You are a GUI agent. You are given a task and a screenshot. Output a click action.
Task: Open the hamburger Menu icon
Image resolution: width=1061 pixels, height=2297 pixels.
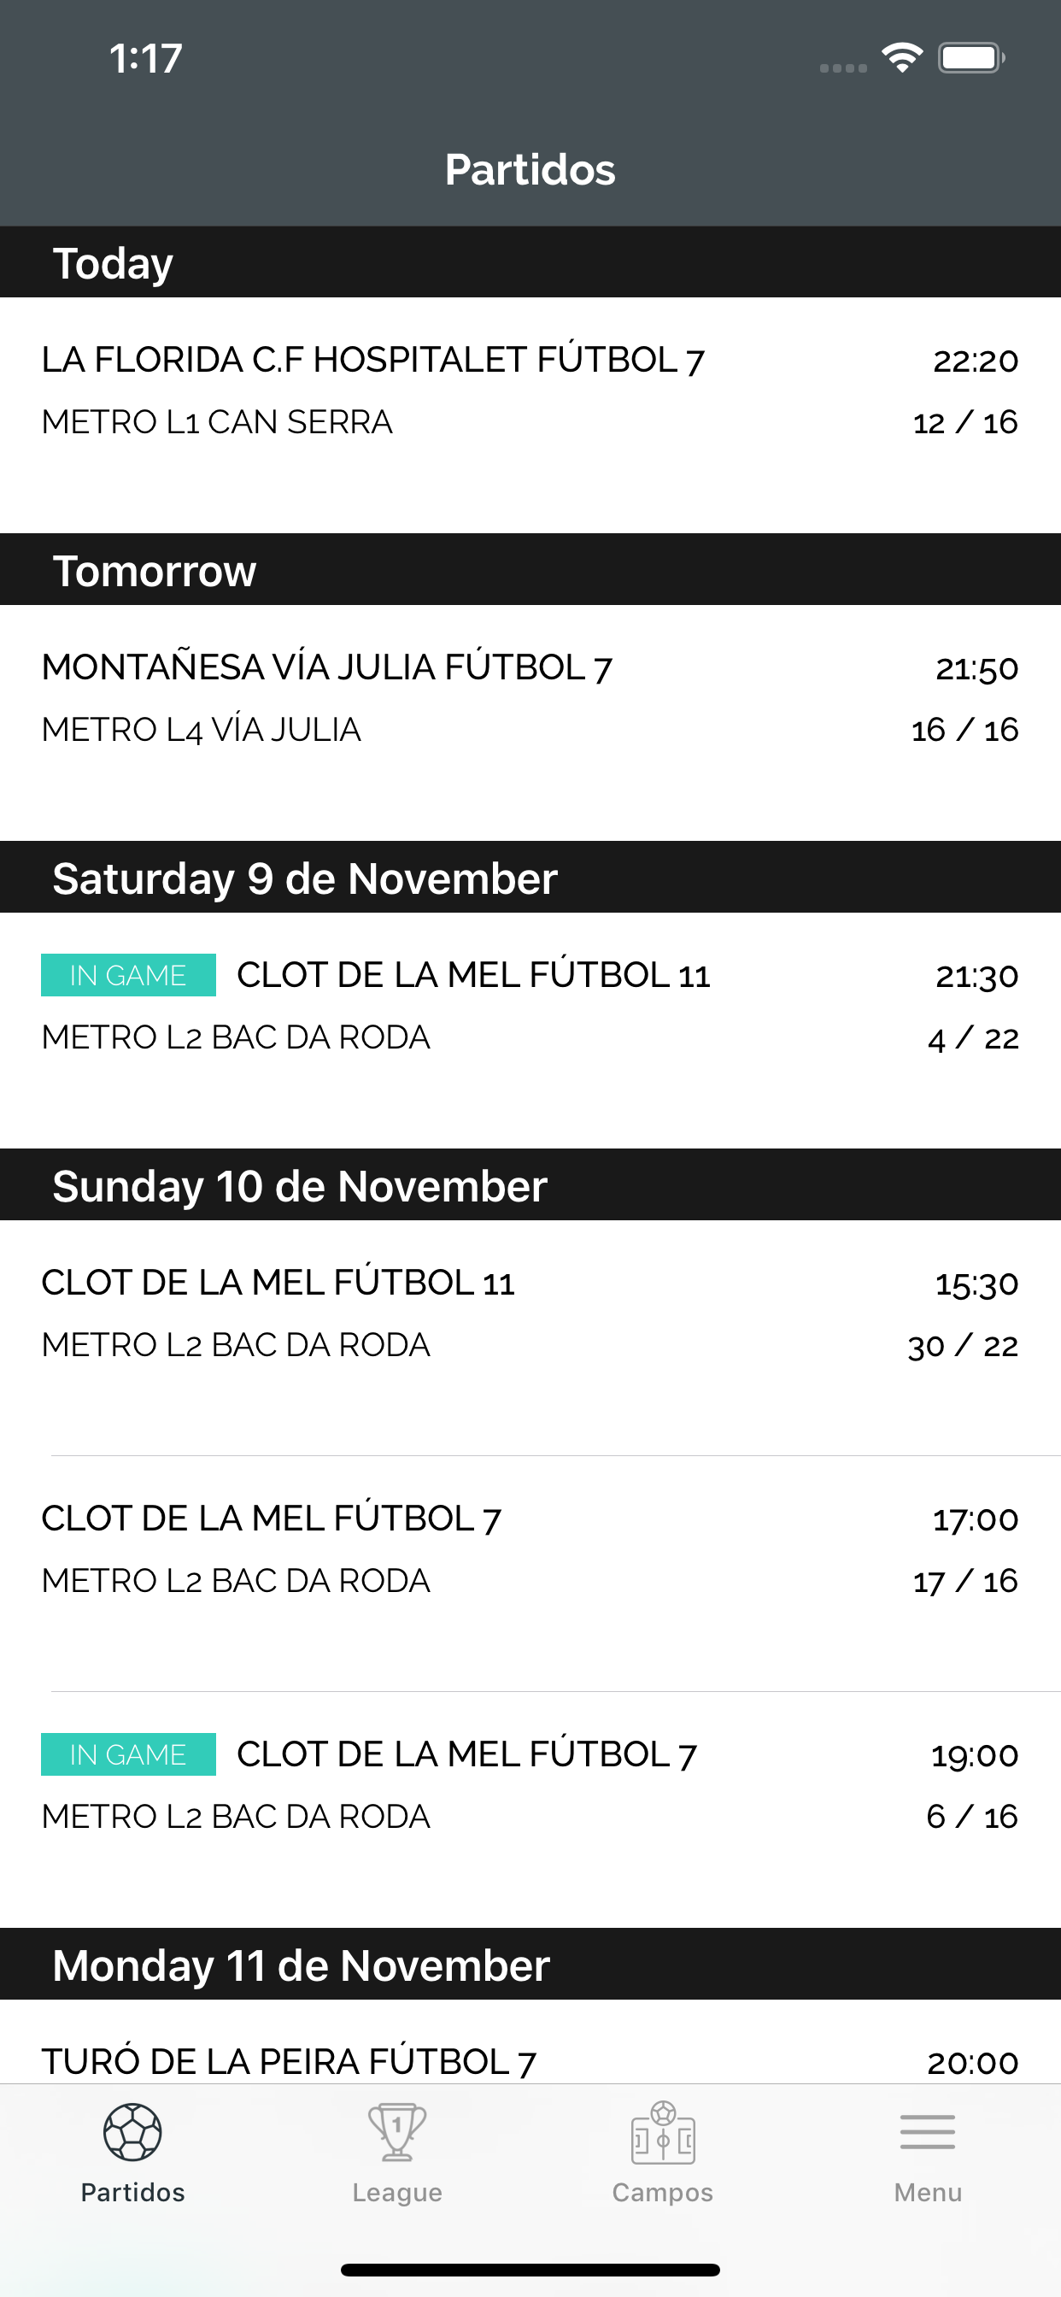pos(927,2131)
